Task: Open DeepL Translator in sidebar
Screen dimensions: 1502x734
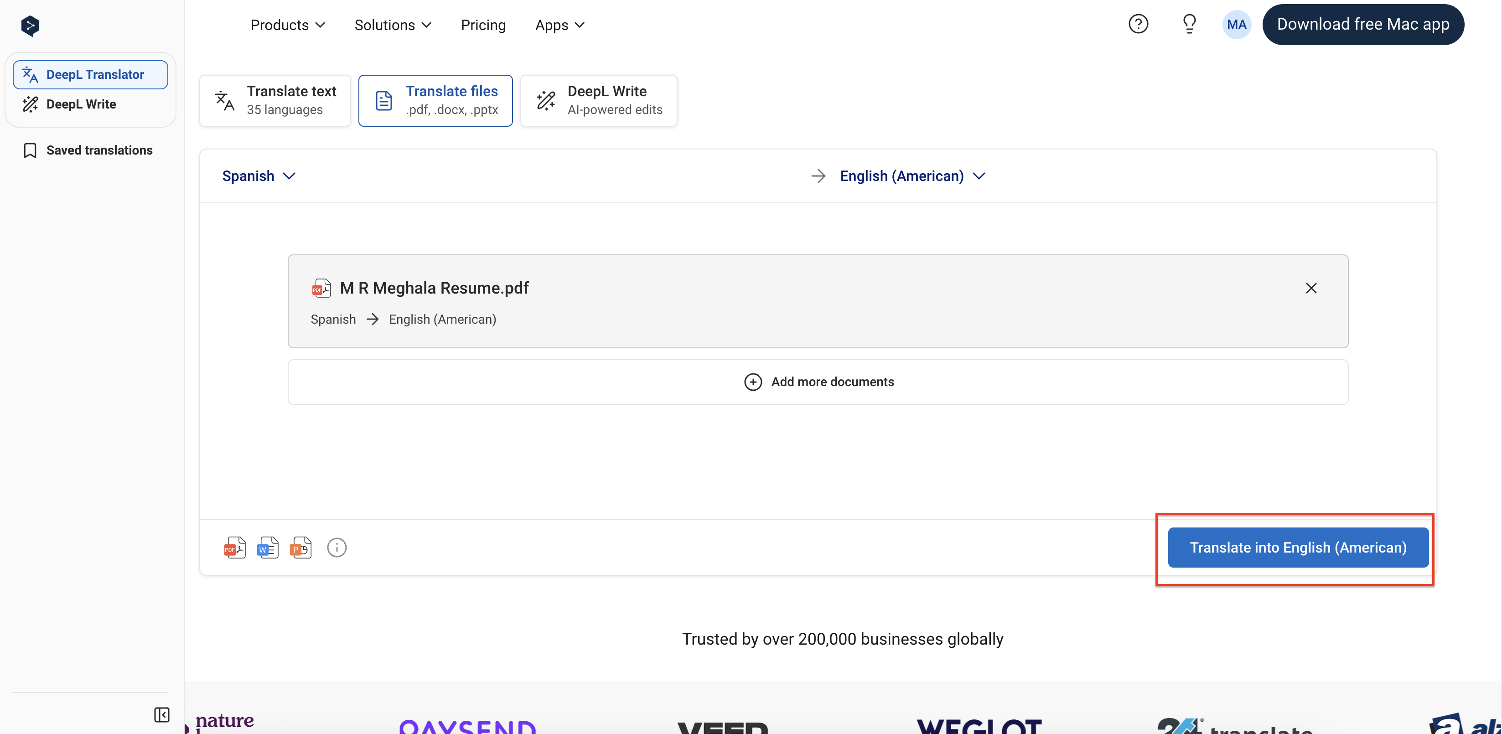Action: (x=90, y=75)
